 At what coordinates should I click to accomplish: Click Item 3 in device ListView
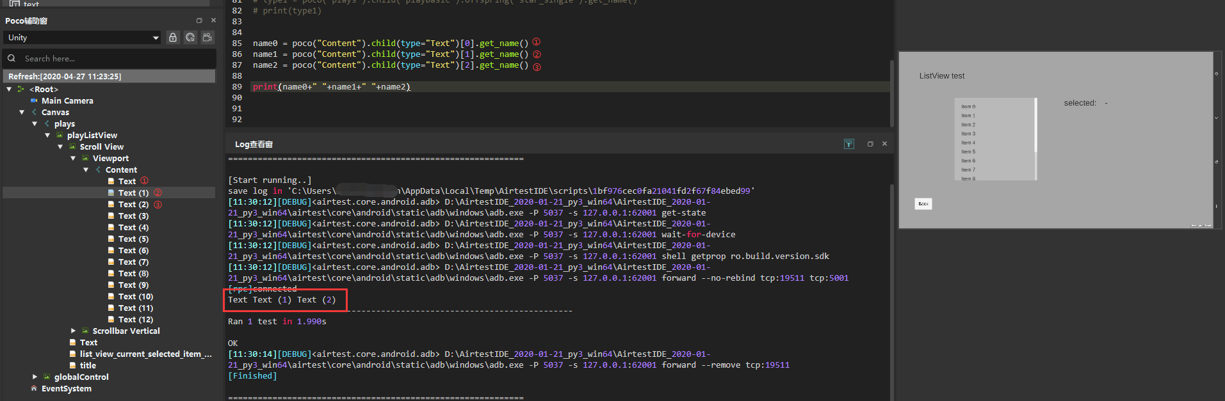[968, 134]
